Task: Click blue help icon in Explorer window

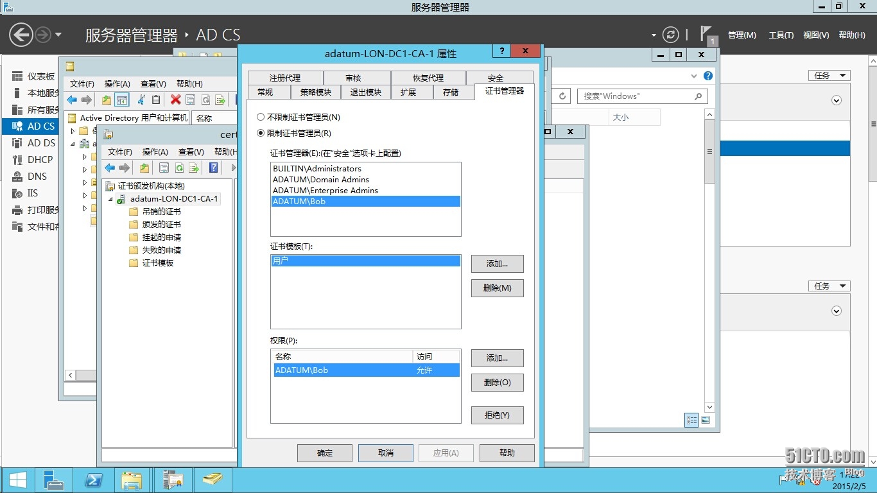Action: 708,76
